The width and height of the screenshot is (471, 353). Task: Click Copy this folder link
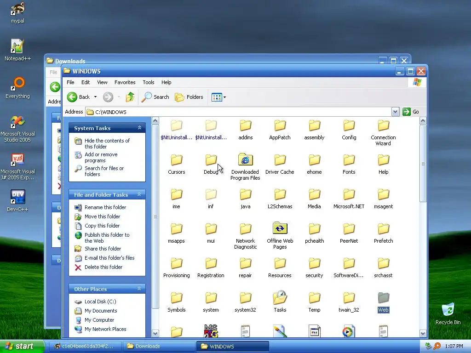[x=102, y=226]
